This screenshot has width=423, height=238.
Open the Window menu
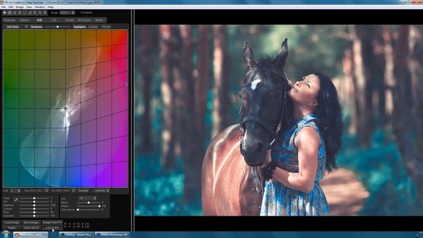pyautogui.click(x=40, y=7)
